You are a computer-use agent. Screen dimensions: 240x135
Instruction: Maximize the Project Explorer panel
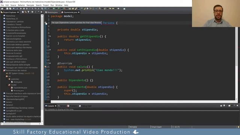tap(41, 12)
